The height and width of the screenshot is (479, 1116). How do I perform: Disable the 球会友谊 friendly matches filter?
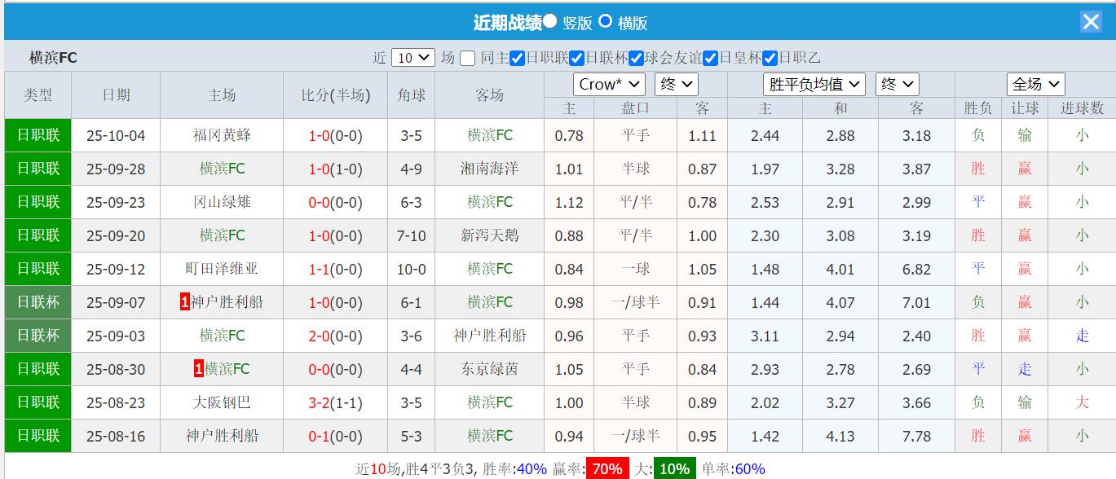(x=635, y=57)
